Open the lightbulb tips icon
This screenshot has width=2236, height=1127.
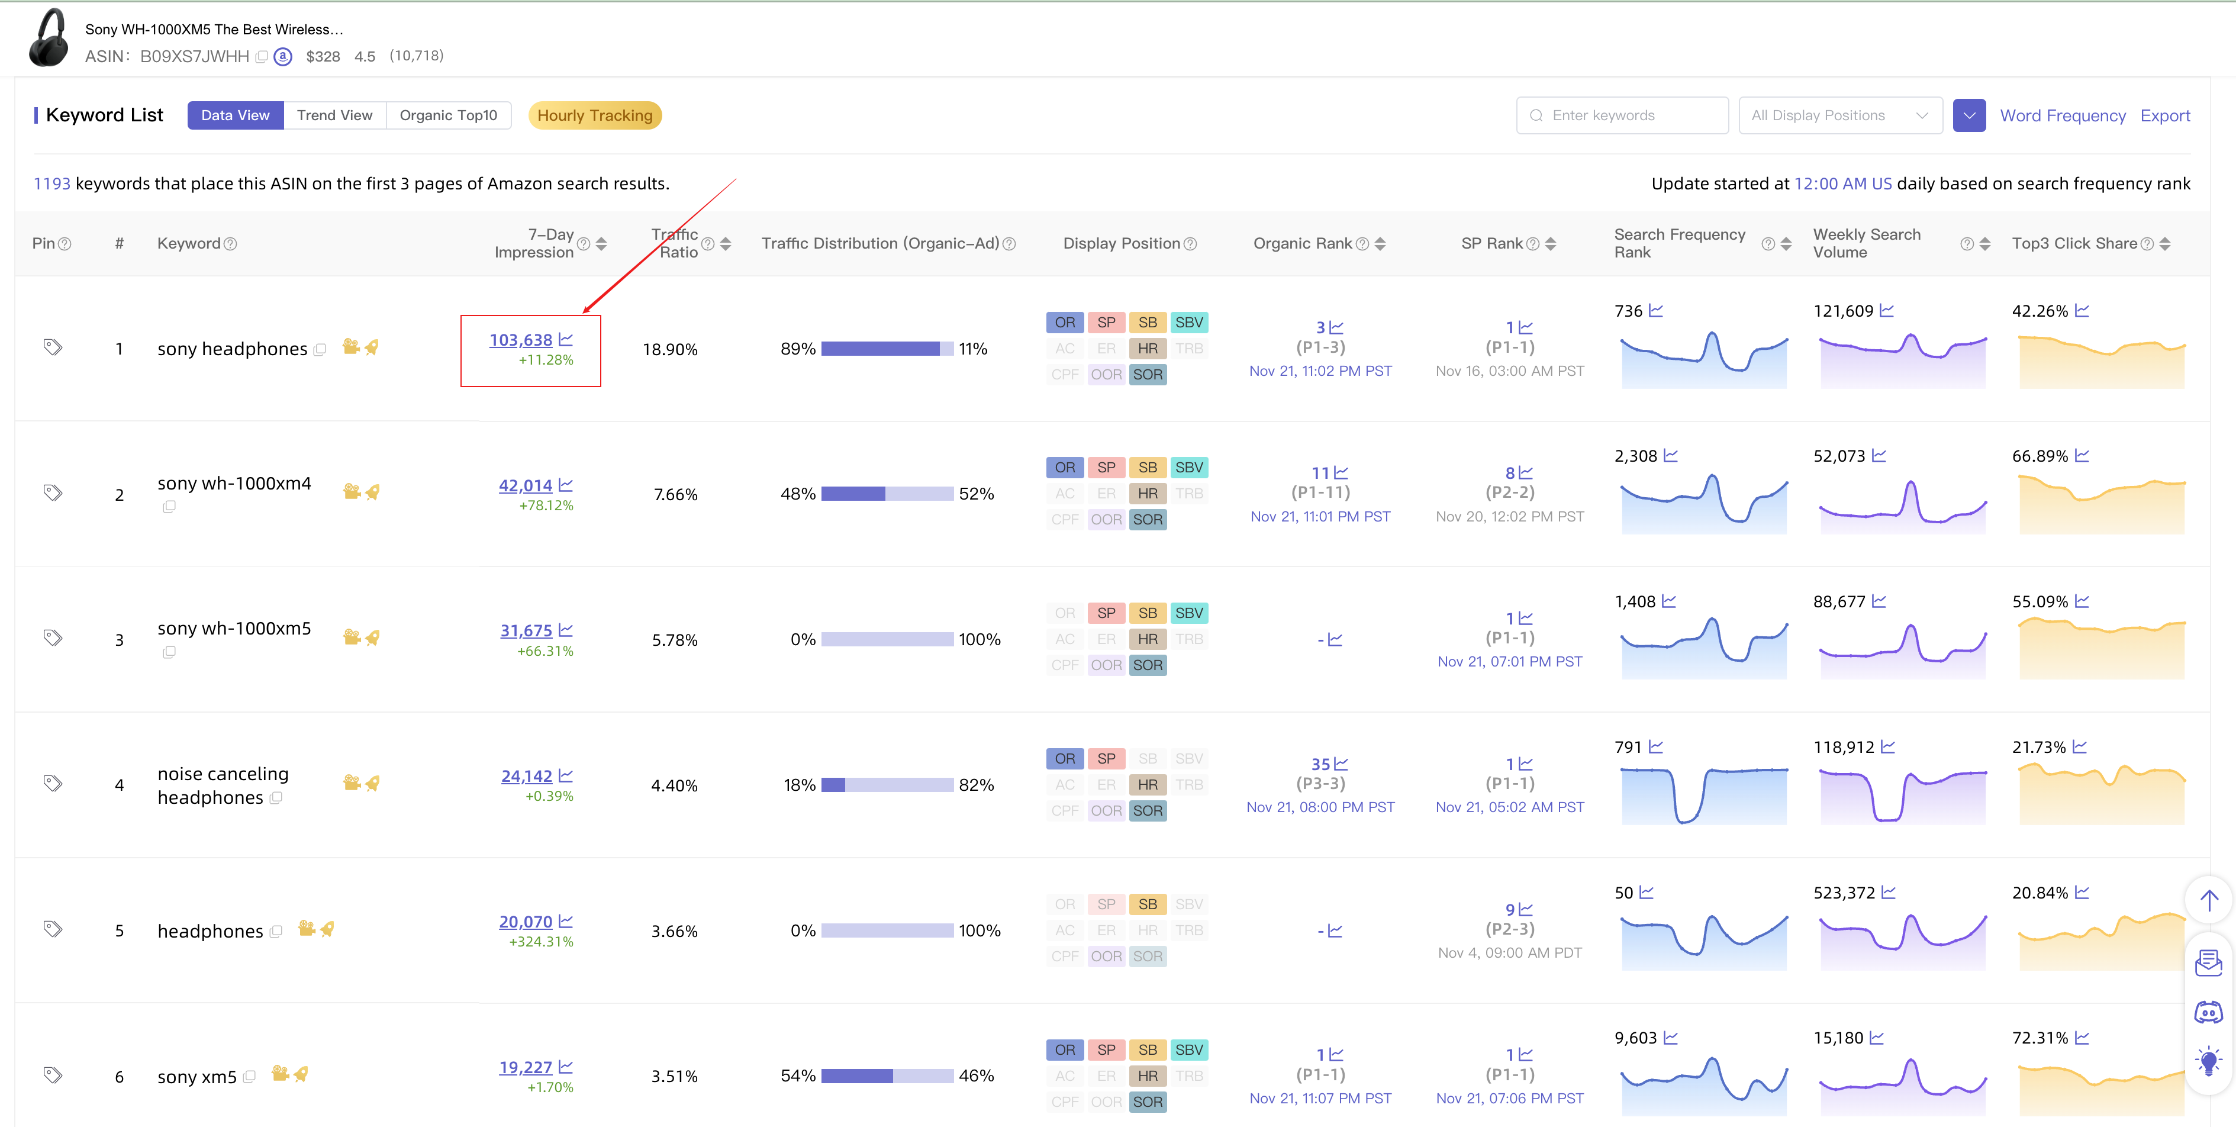[2208, 1061]
